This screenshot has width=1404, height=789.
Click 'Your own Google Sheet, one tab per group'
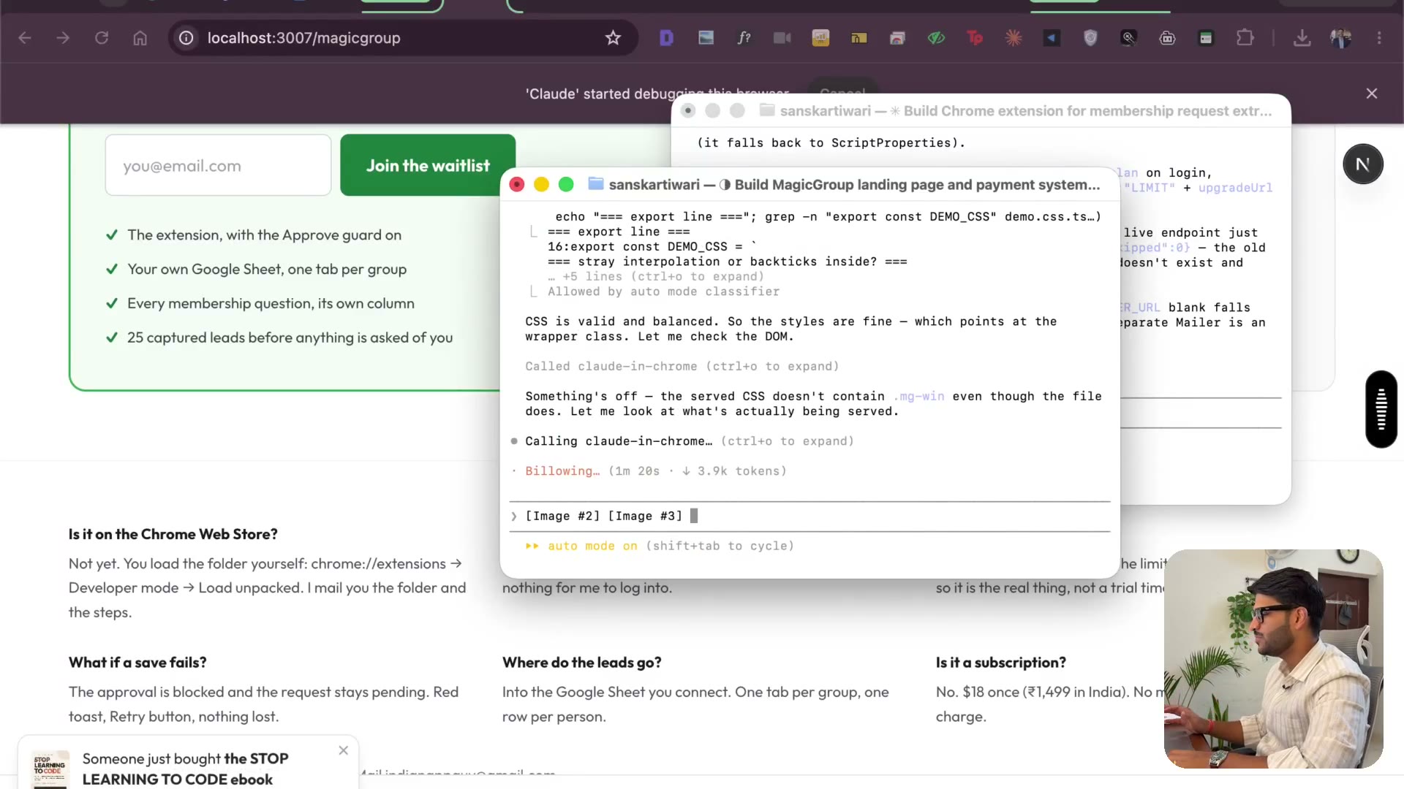coord(267,270)
